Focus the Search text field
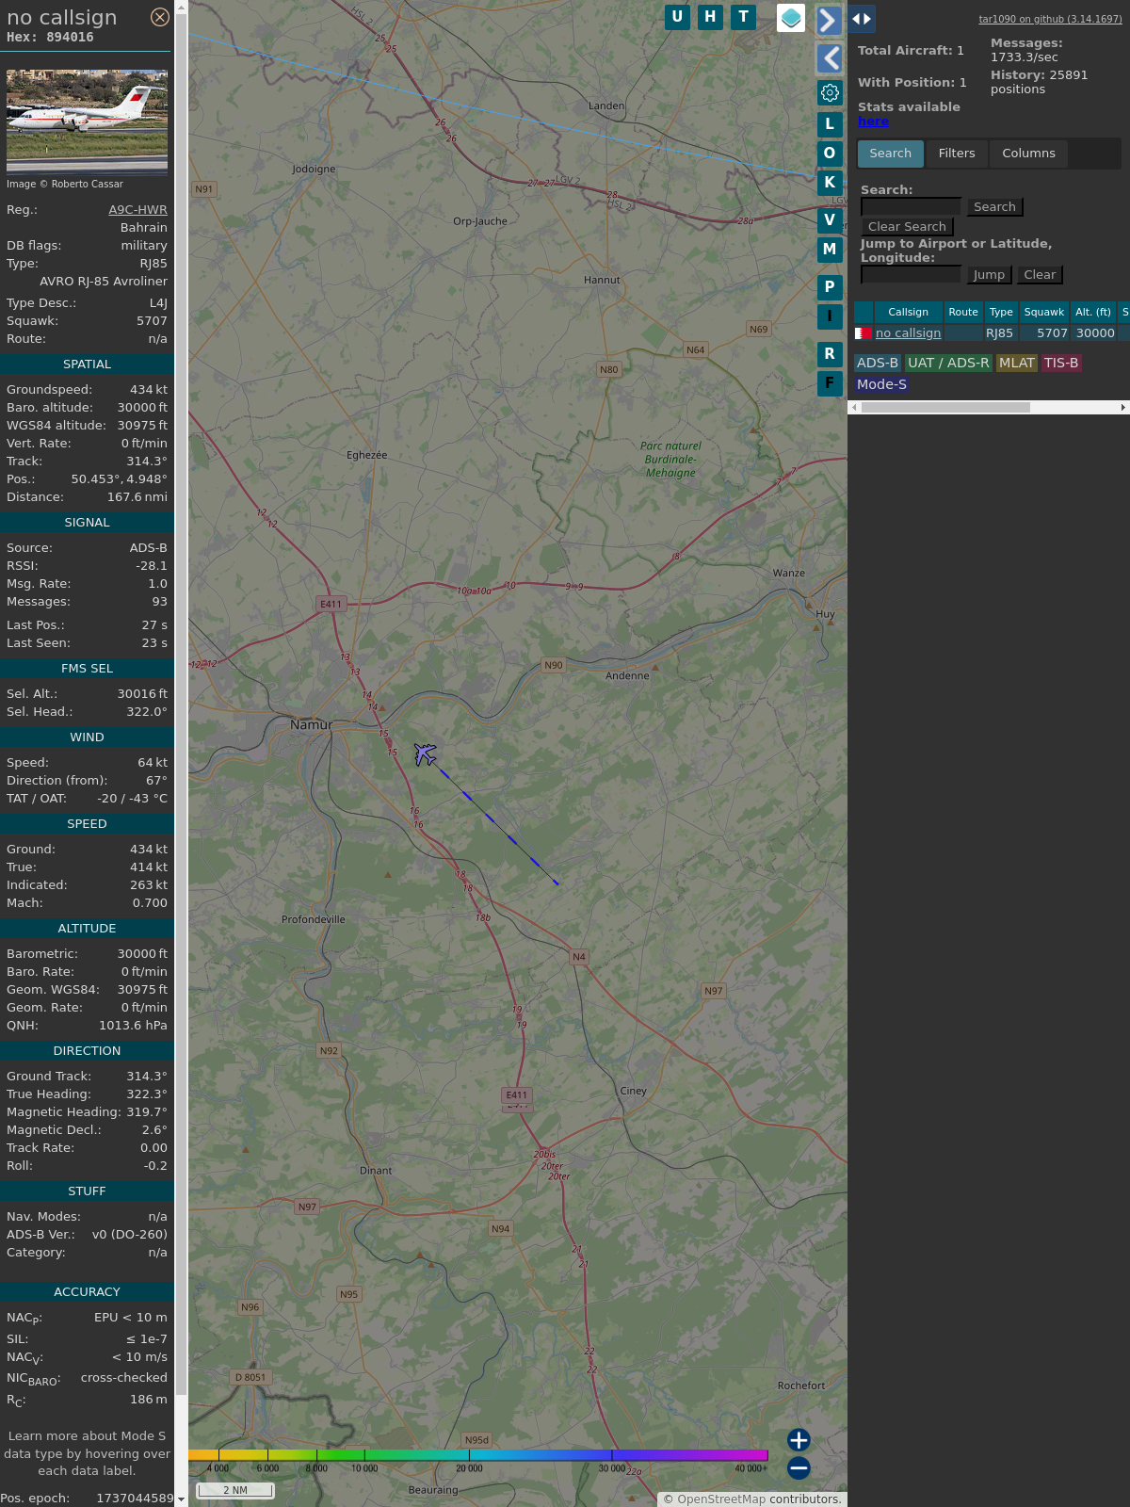 [911, 207]
